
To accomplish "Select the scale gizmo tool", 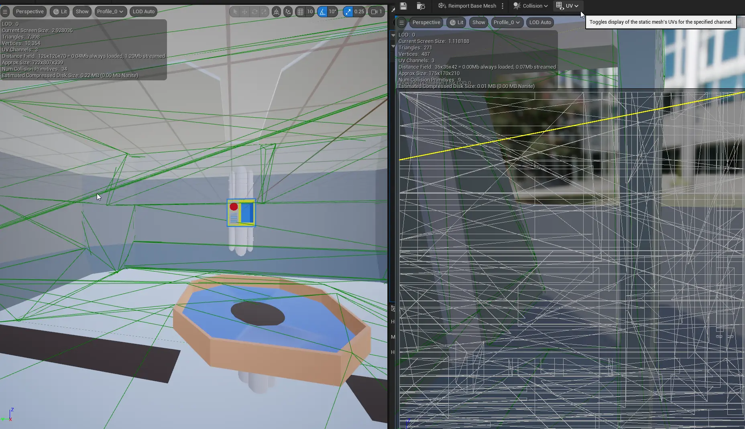I will pos(264,12).
